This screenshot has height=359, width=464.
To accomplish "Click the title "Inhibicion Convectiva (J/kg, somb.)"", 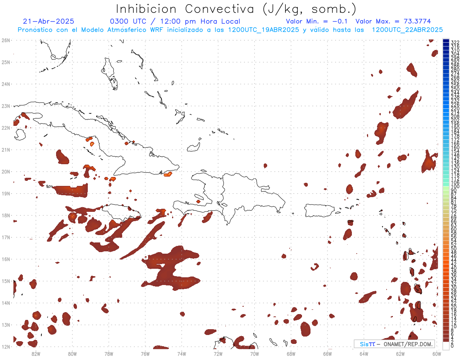I will click(236, 9).
